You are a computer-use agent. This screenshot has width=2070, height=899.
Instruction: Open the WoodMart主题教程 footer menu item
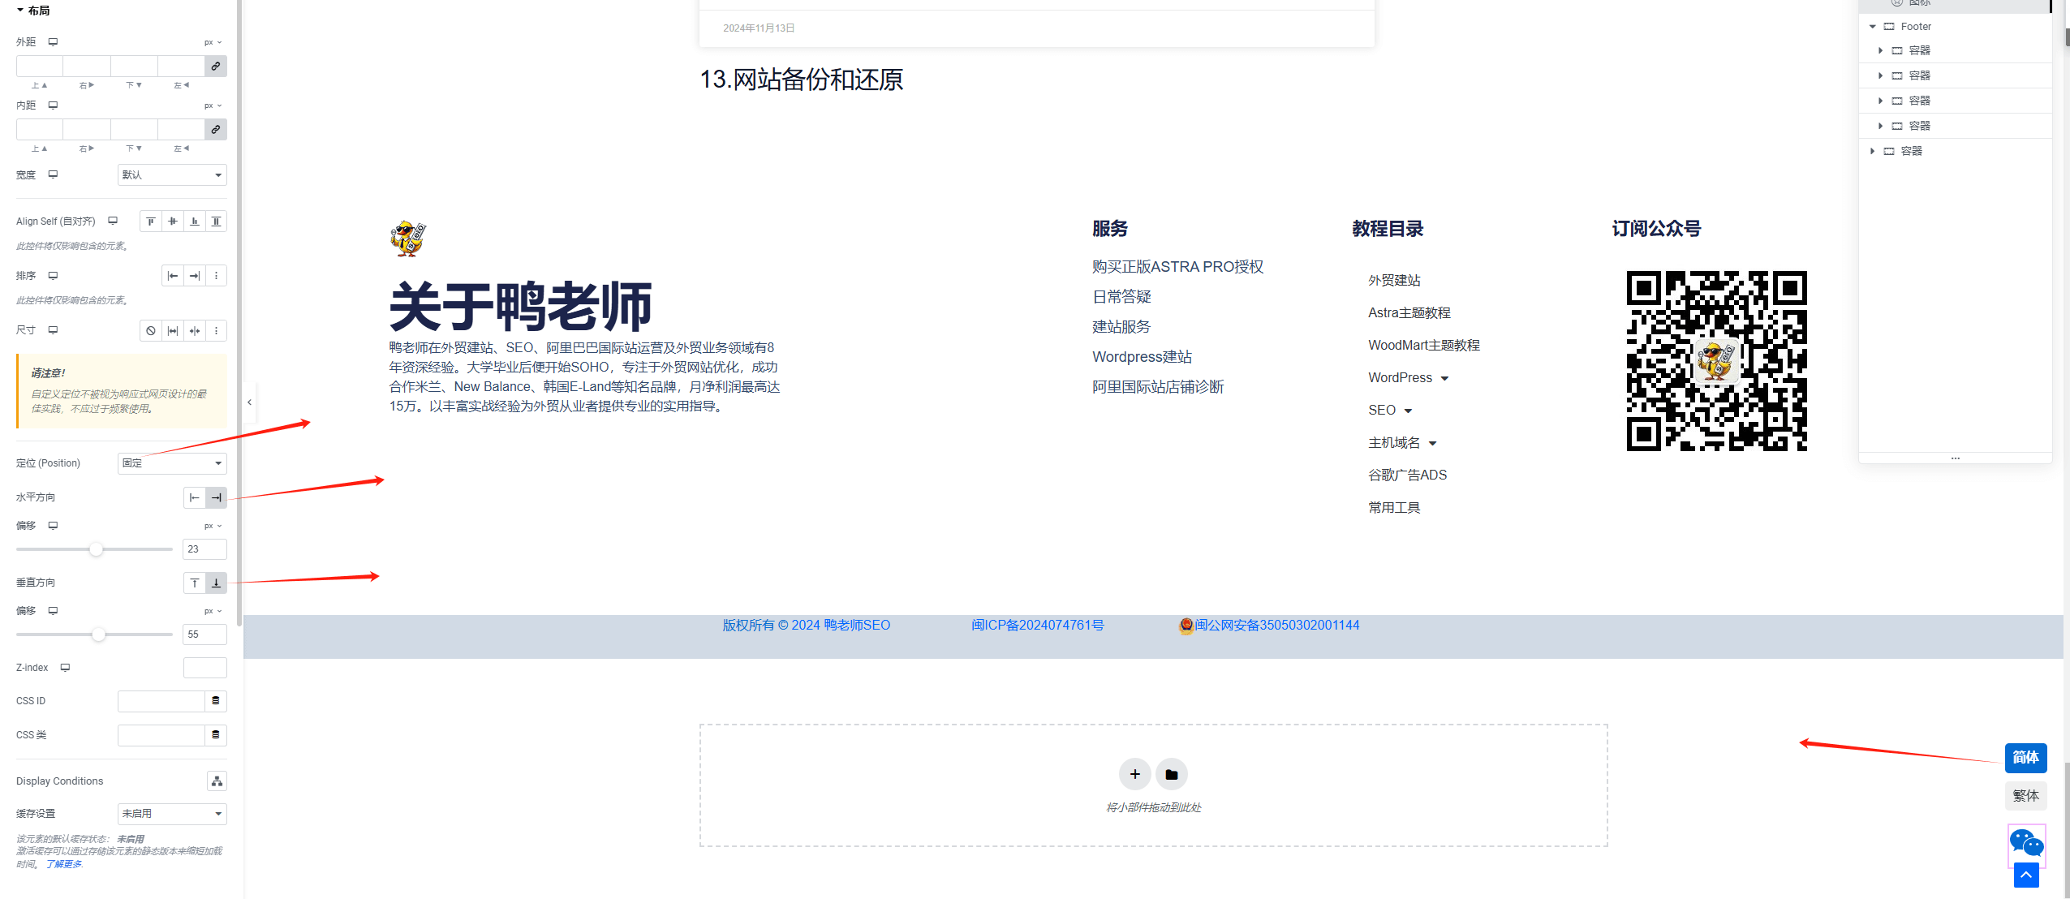tap(1424, 345)
